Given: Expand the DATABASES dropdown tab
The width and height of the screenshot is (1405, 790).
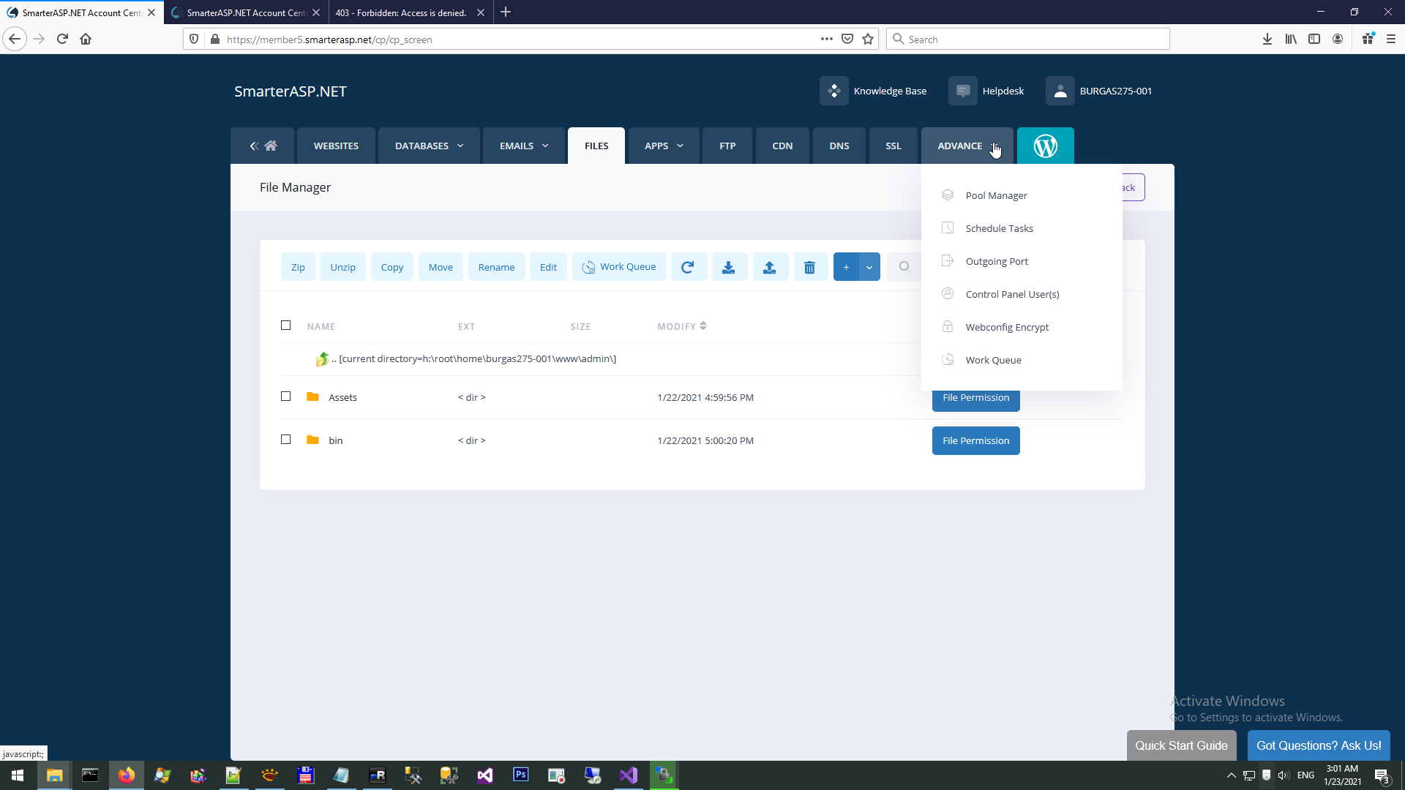Looking at the screenshot, I should coord(429,146).
